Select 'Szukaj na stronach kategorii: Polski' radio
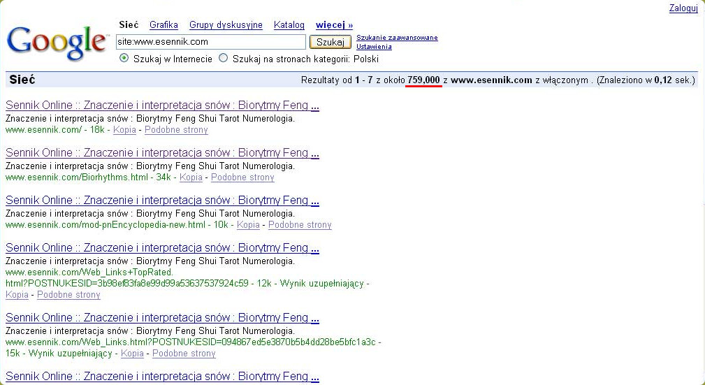705x385 pixels. click(x=224, y=59)
